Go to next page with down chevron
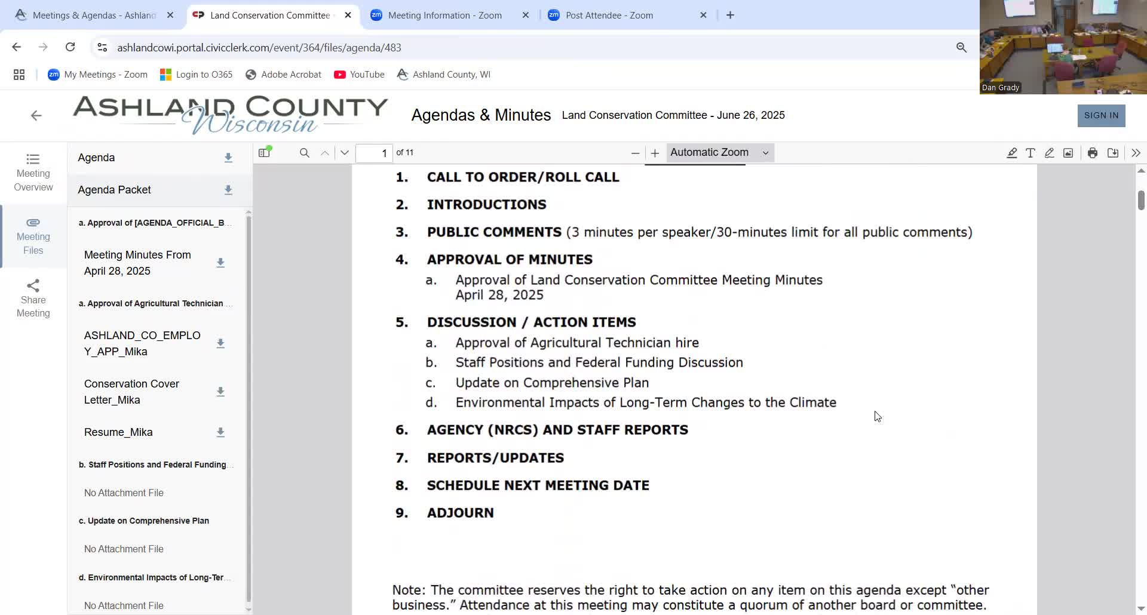This screenshot has height=615, width=1147. click(344, 153)
